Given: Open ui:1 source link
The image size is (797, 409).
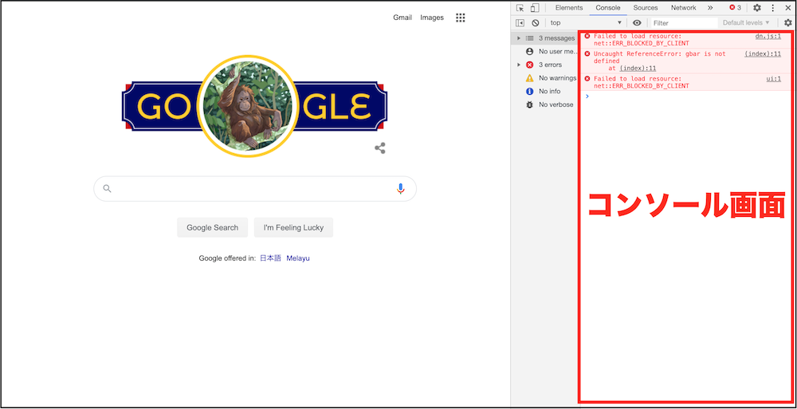Looking at the screenshot, I should point(774,78).
